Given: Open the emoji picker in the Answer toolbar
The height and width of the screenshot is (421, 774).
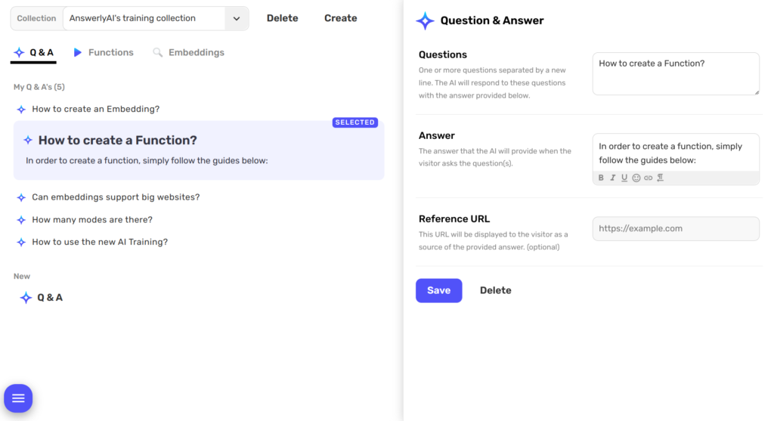Looking at the screenshot, I should [636, 178].
